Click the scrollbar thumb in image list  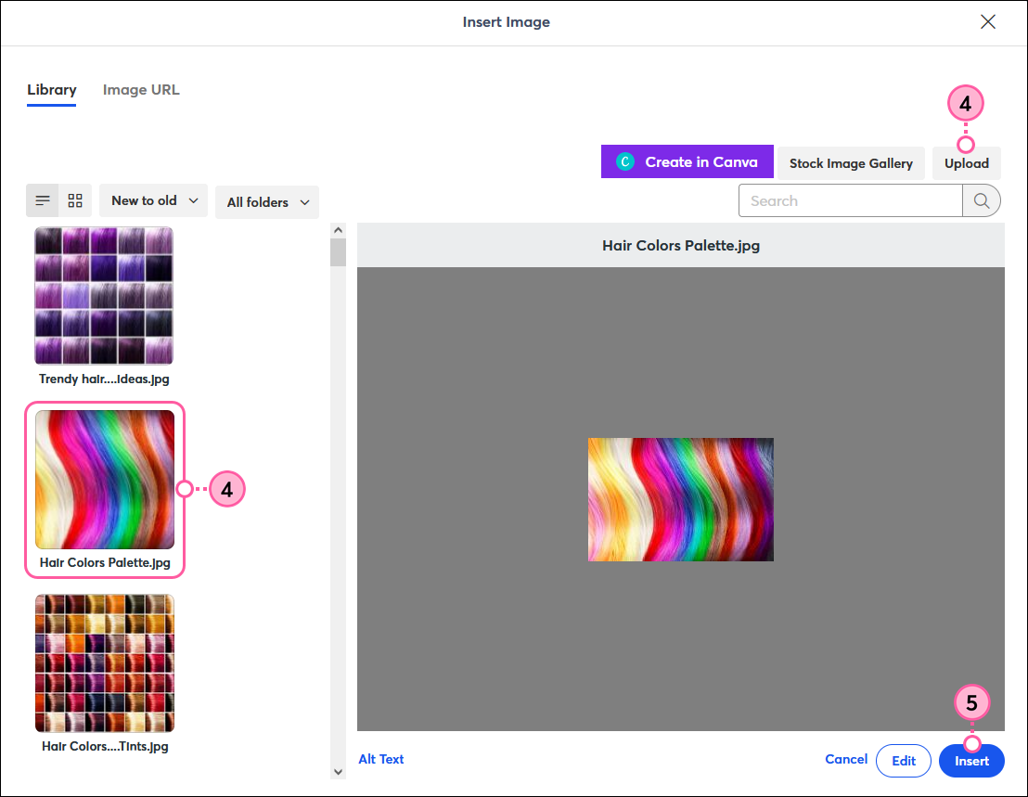[x=339, y=252]
